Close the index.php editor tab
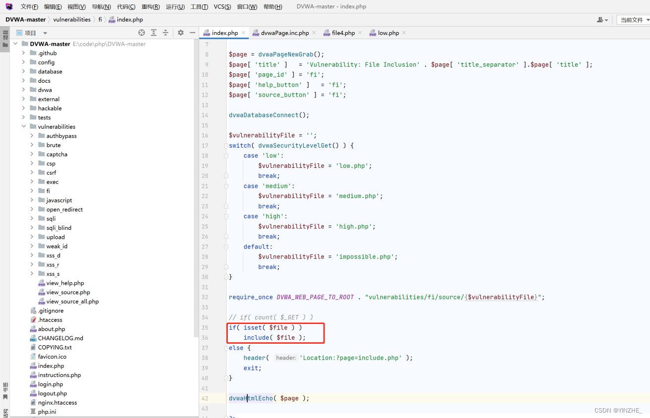This screenshot has width=650, height=418. coord(244,33)
